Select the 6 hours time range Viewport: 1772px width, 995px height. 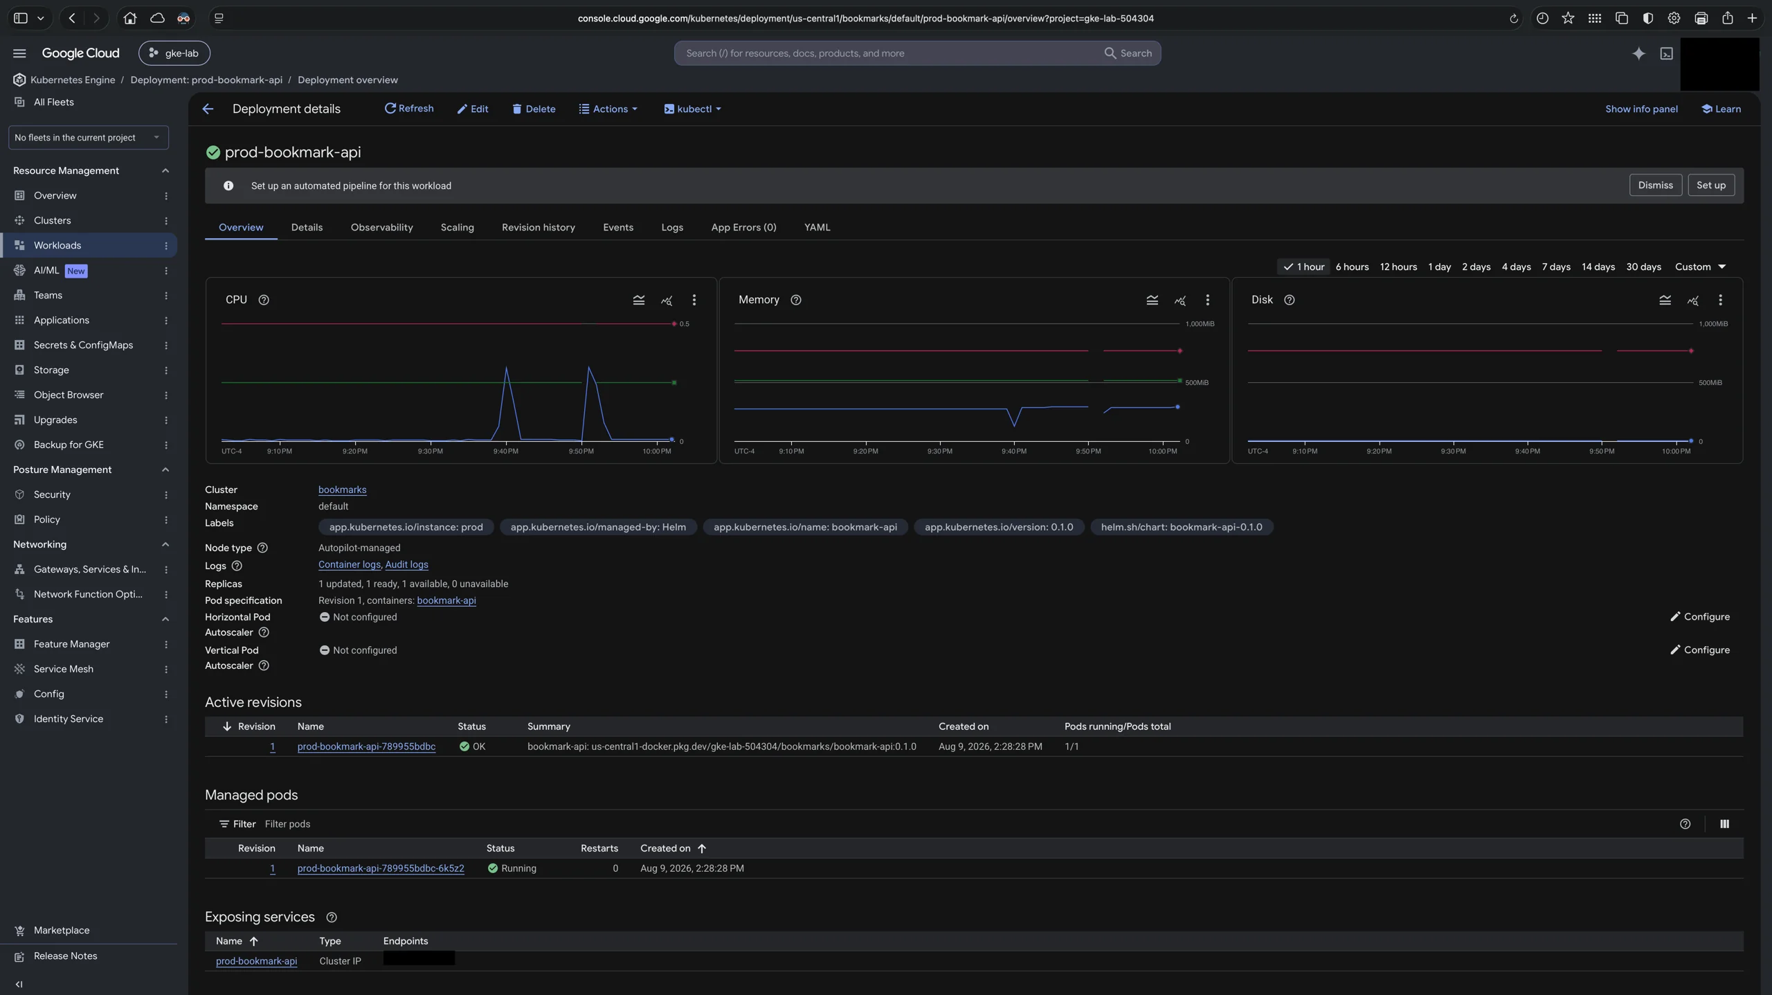[x=1351, y=267]
